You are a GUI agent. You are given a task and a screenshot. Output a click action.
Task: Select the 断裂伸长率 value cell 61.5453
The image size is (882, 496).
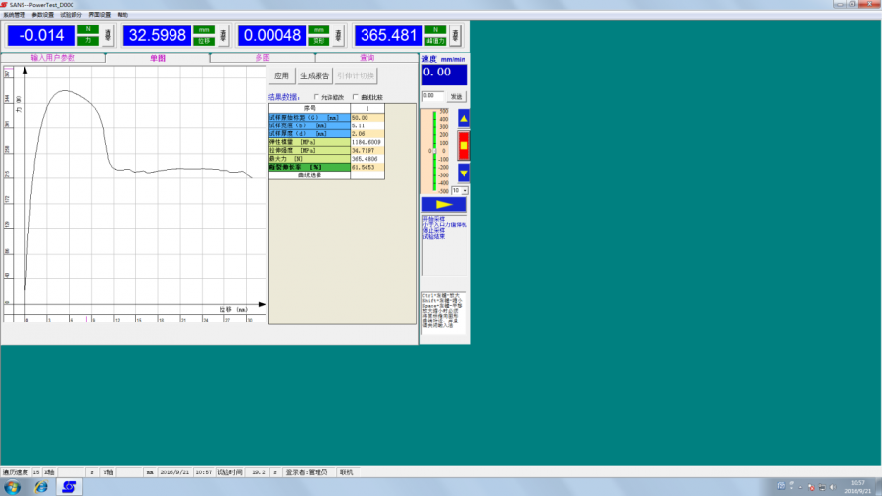point(367,167)
